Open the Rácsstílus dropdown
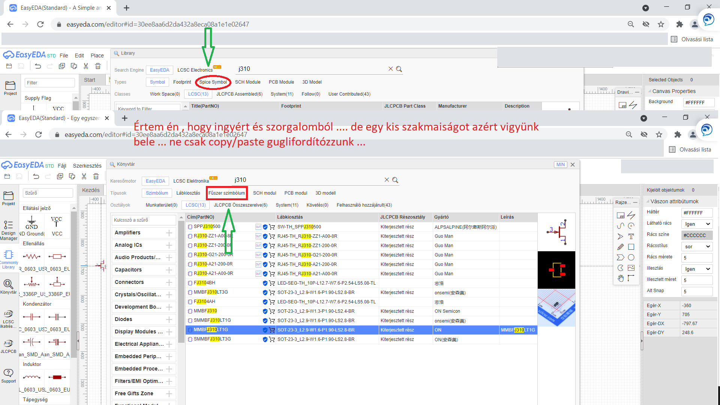The height and width of the screenshot is (405, 720). (697, 246)
